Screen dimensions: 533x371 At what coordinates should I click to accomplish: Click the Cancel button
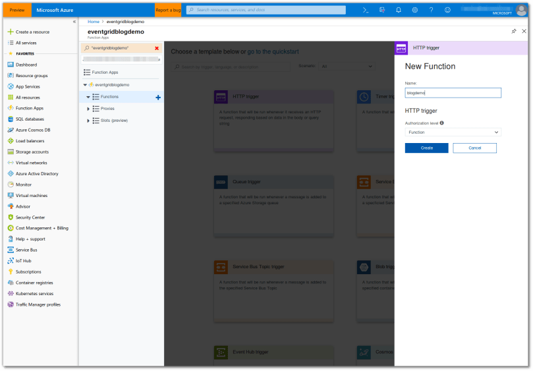click(474, 148)
